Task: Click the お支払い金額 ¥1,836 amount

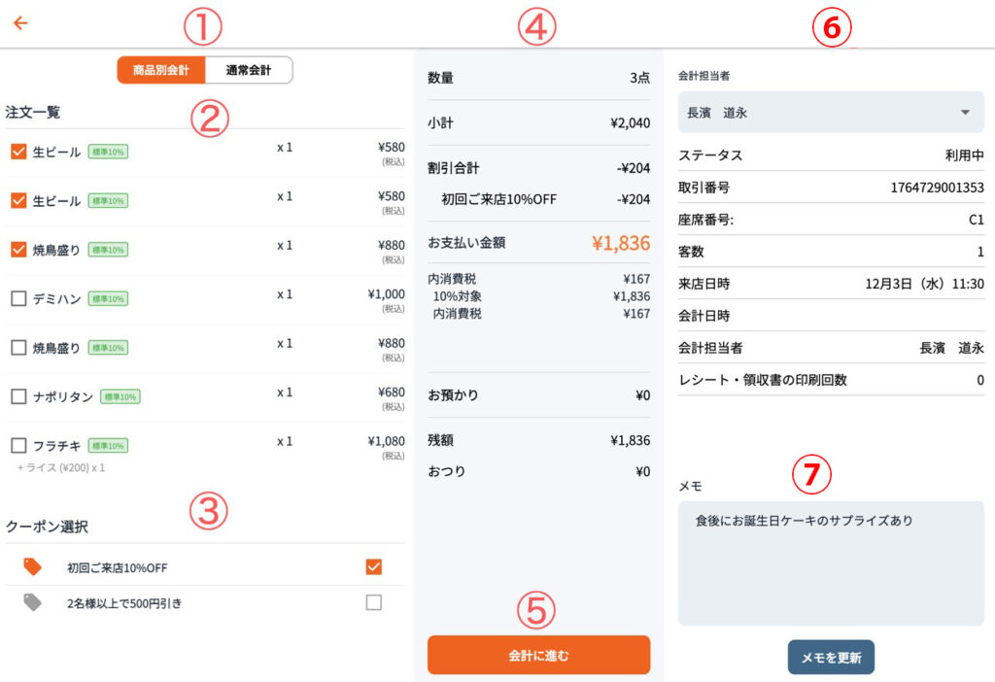Action: pyautogui.click(x=619, y=243)
